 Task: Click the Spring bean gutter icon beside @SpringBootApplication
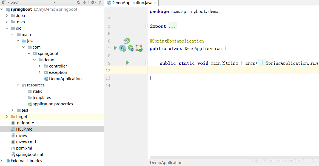point(127,41)
